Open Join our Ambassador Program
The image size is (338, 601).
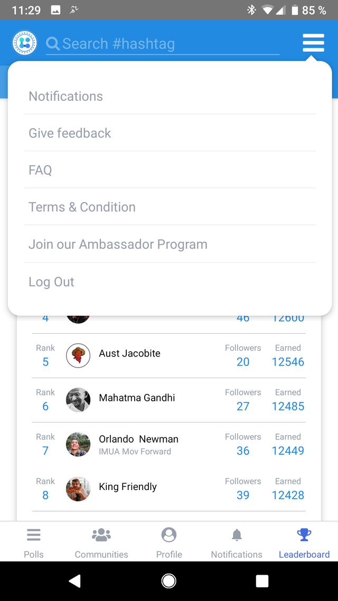[x=118, y=244]
